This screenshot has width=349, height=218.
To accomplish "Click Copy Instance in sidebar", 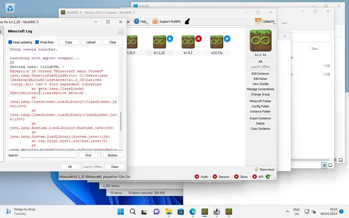I will point(260,129).
